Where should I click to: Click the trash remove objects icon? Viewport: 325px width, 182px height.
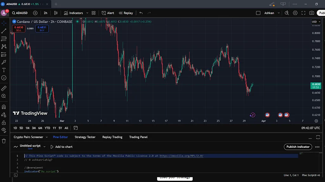pyautogui.click(x=4, y=141)
